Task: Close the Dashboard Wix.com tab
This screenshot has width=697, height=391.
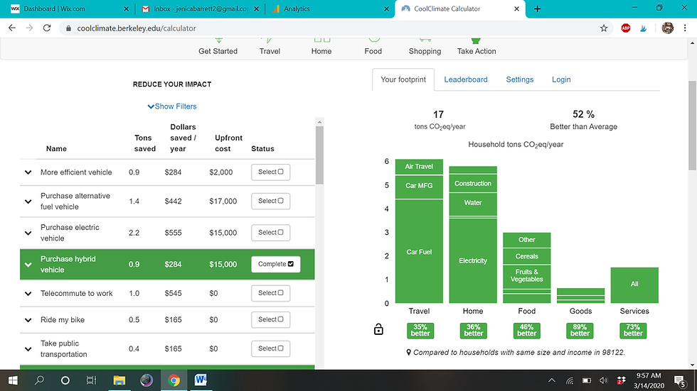Action: [x=126, y=9]
